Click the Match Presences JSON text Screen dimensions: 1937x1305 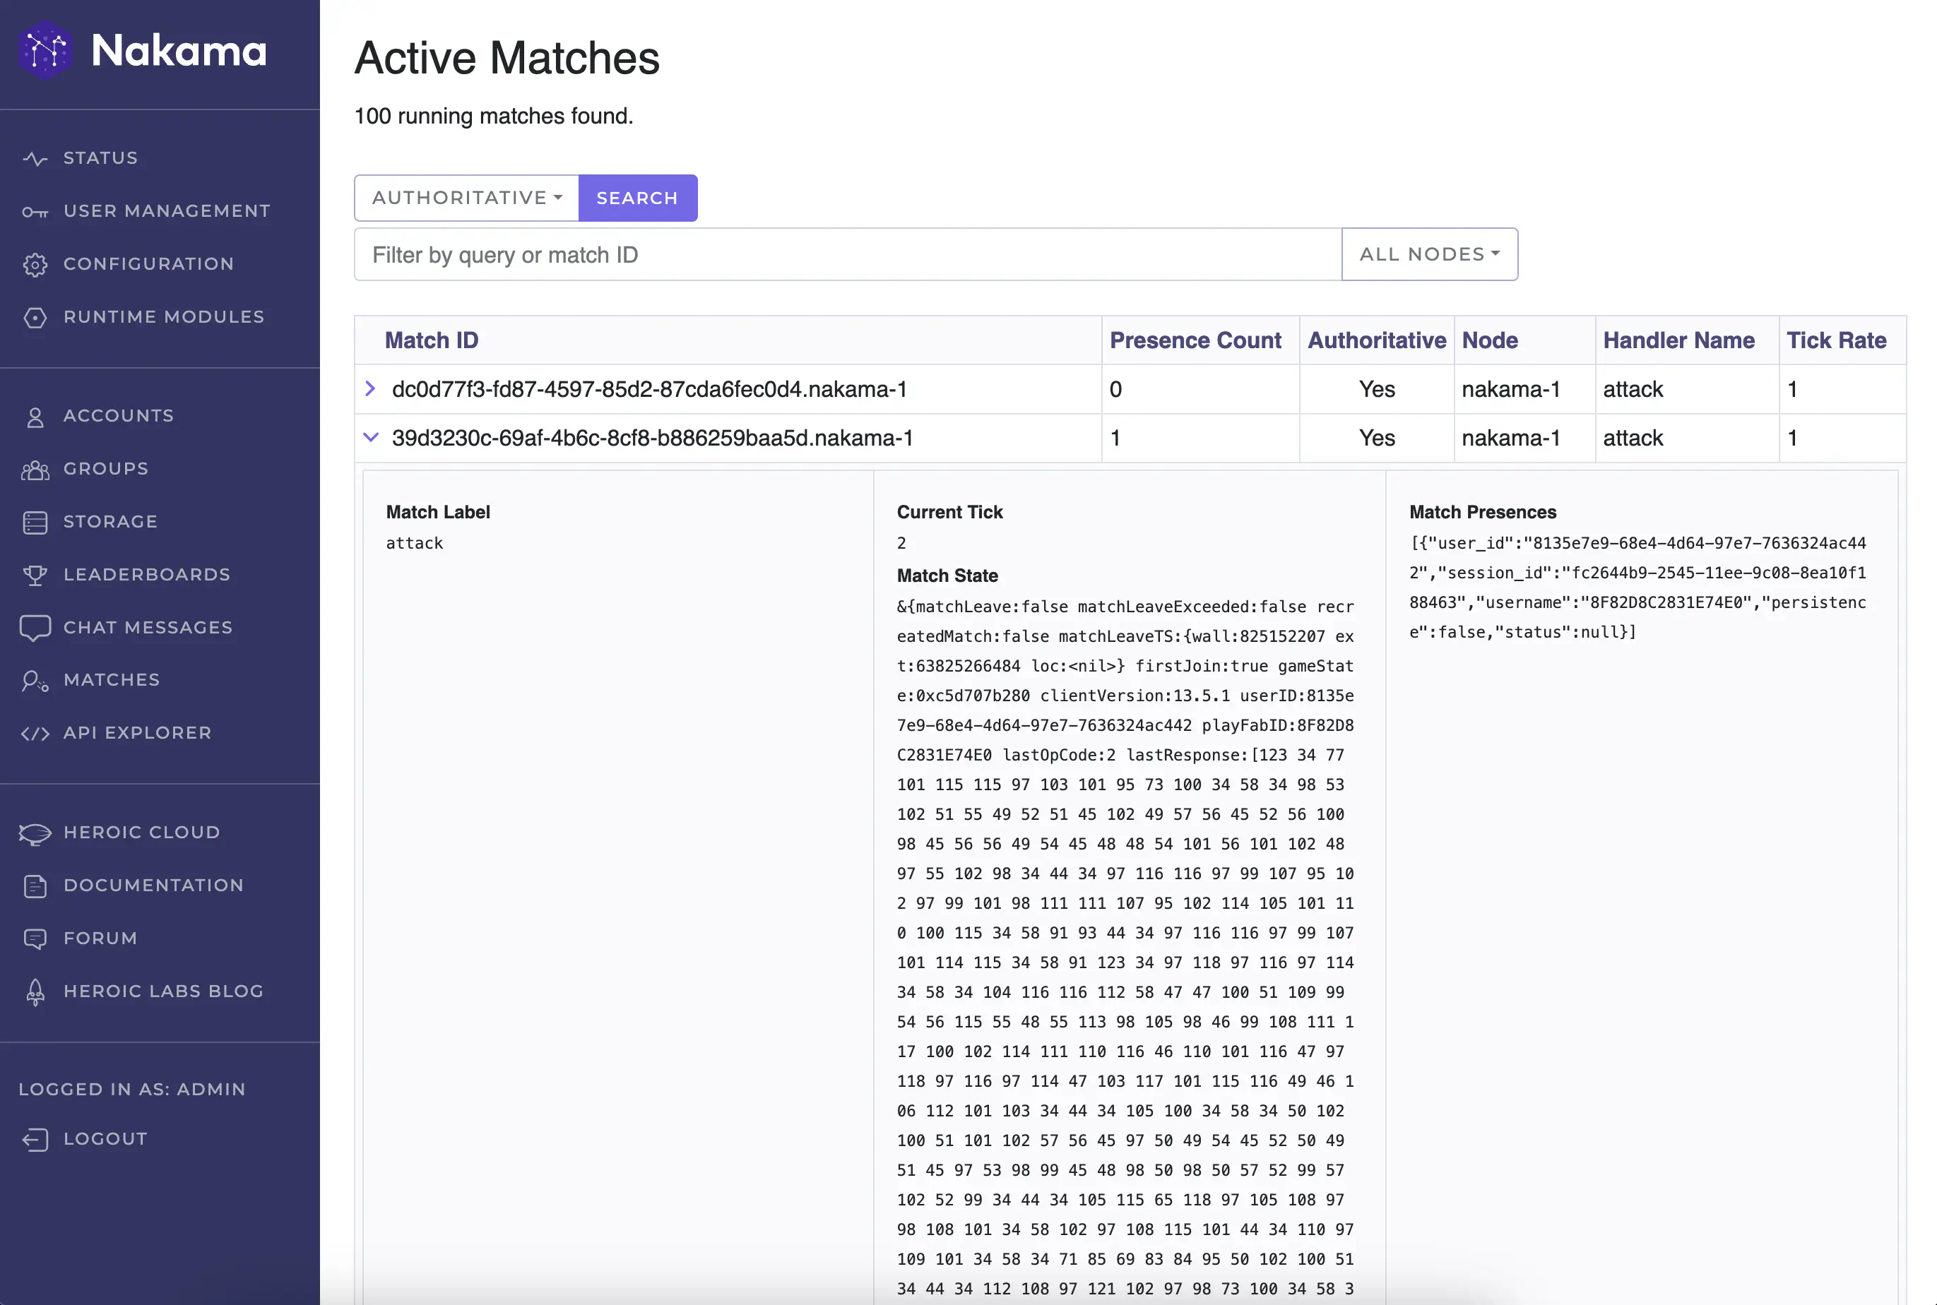(x=1637, y=588)
